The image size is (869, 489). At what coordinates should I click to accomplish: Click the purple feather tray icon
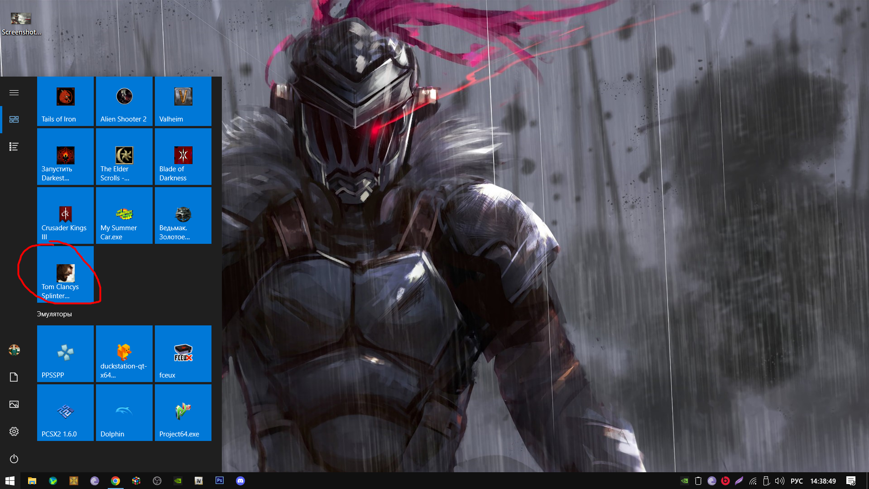[x=739, y=481]
